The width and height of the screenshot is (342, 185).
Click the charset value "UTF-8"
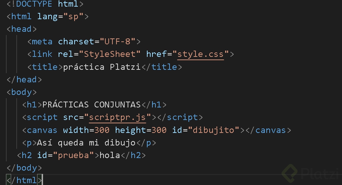(x=117, y=41)
